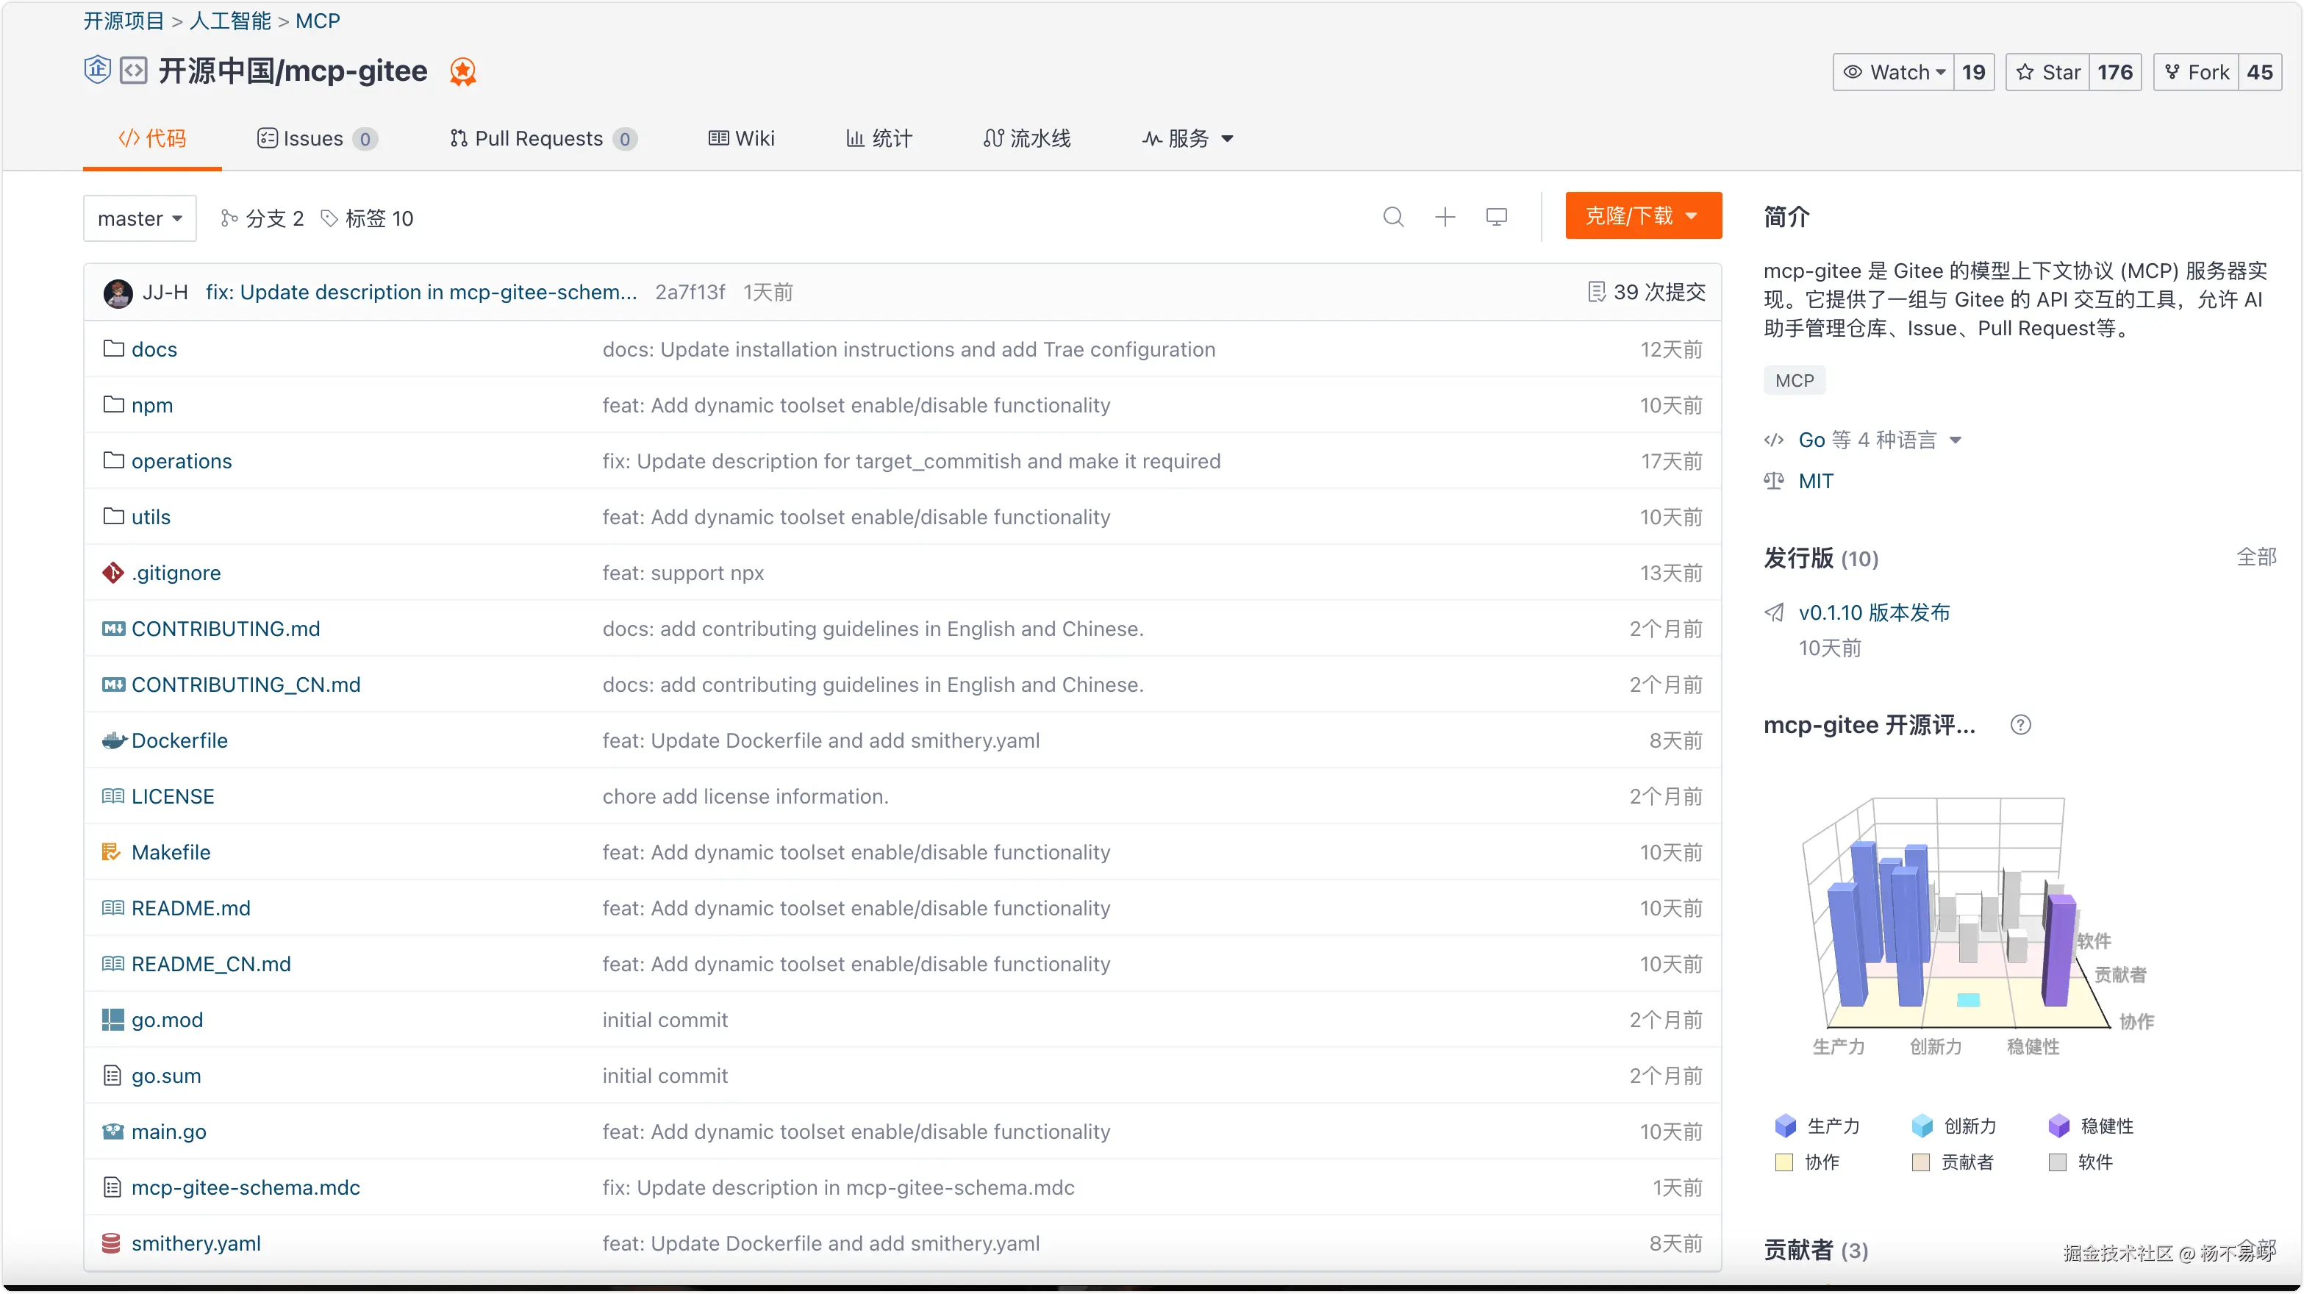Image resolution: width=2304 pixels, height=1294 pixels.
Task: Click the enterprise shield icon beside title
Action: coord(96,70)
